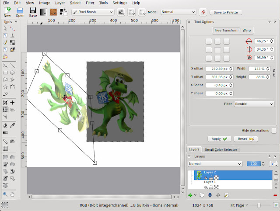Collapse the Tool Options docker
280x211 pixels.
pos(189,22)
